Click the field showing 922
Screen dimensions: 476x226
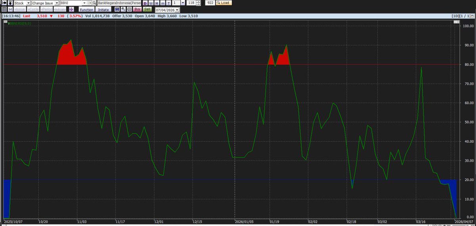[210, 3]
